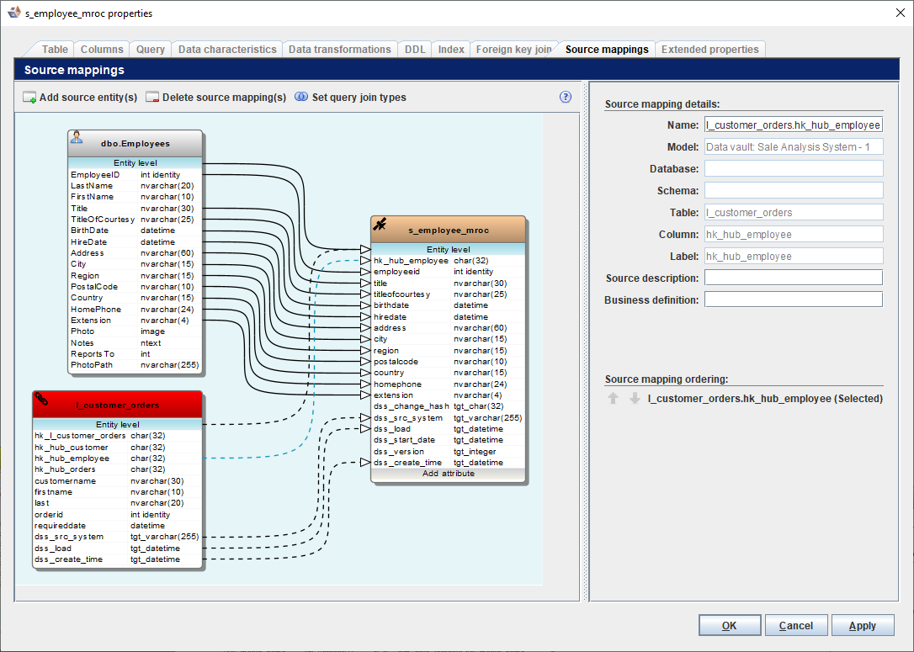
Task: Click the l_customer_orders link chain icon
Action: click(x=41, y=397)
